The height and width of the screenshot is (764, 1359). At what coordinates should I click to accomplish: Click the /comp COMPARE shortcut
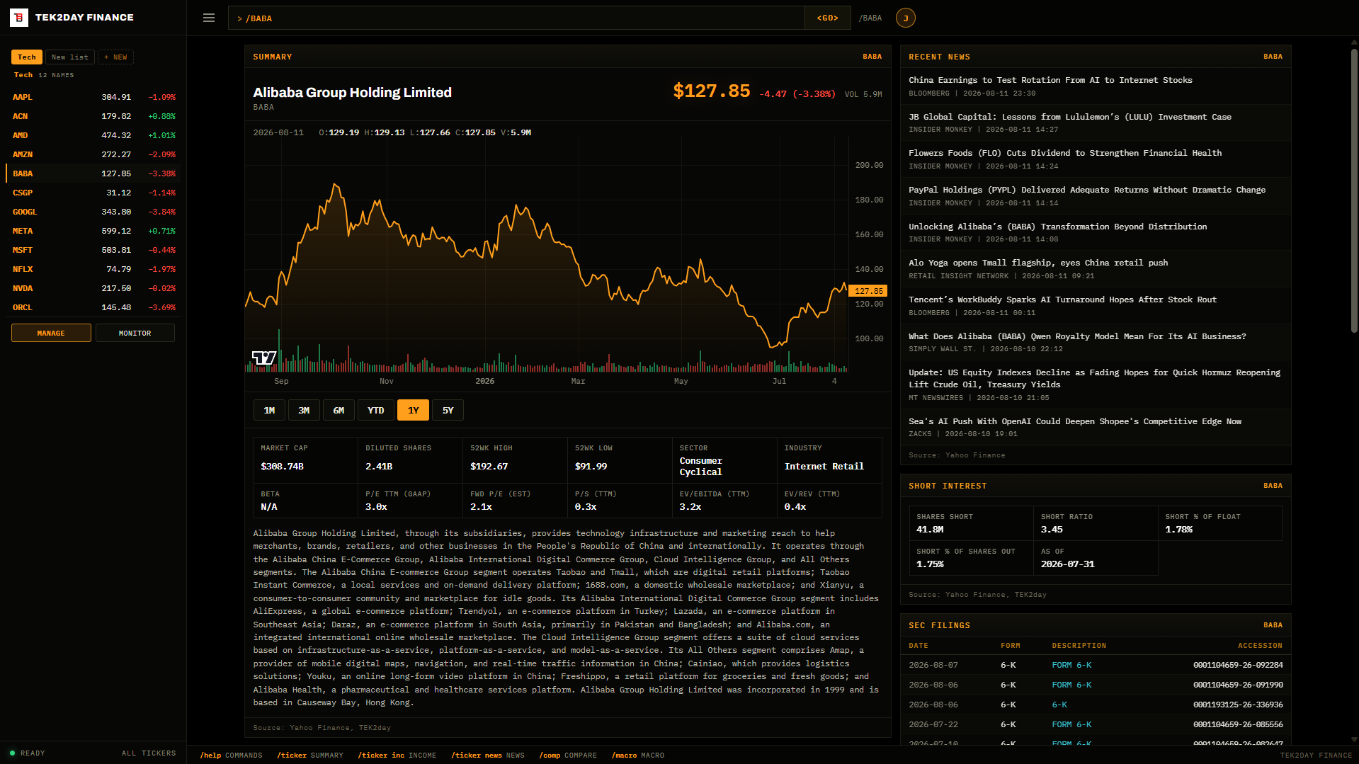pyautogui.click(x=568, y=756)
